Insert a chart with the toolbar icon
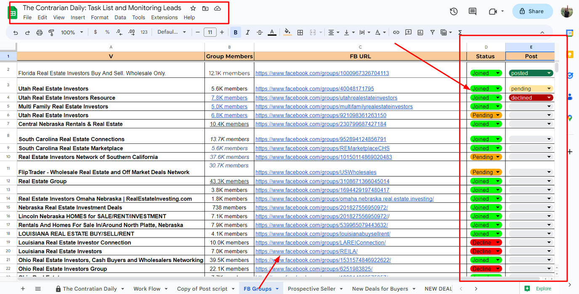This screenshot has height=294, width=579. pos(420,32)
